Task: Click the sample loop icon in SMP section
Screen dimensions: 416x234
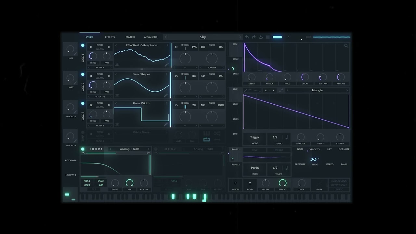Action: [x=206, y=139]
